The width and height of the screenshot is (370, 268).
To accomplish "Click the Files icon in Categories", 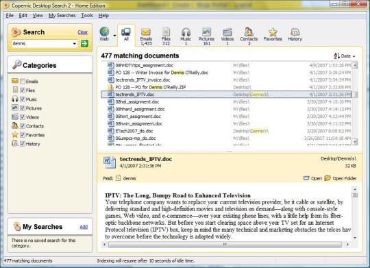I will [15, 90].
